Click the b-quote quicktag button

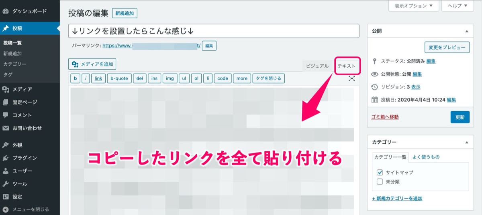click(119, 78)
